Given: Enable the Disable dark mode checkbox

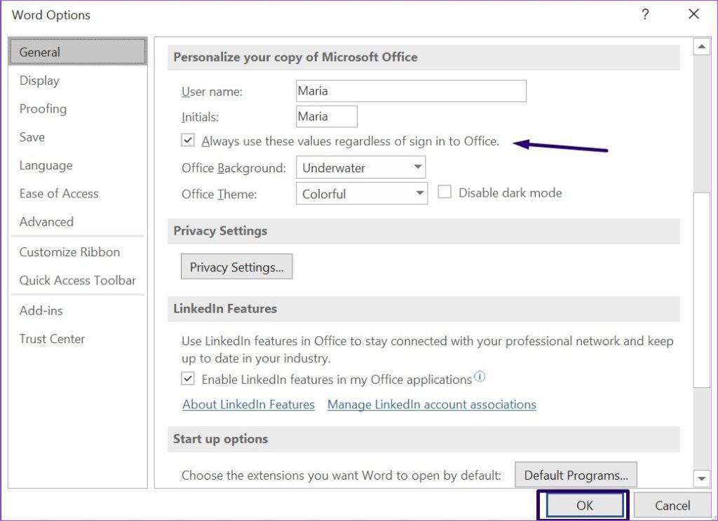Looking at the screenshot, I should pos(445,192).
